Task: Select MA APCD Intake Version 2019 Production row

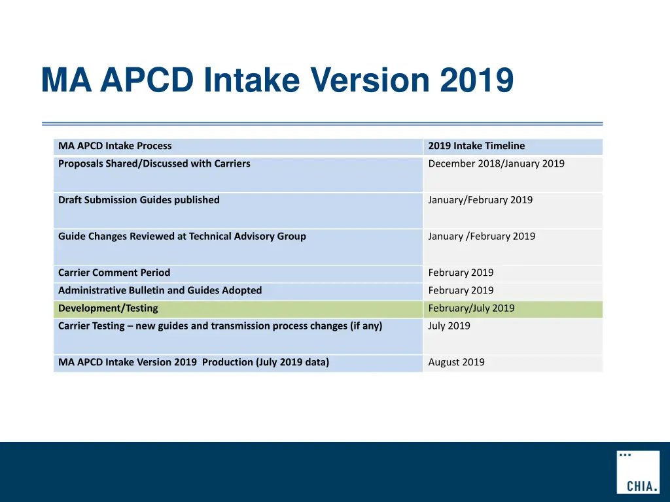Action: point(194,362)
